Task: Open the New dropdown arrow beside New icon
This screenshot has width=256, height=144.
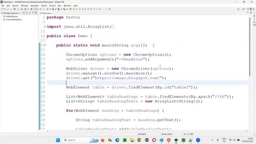Action: pyautogui.click(x=5, y=9)
